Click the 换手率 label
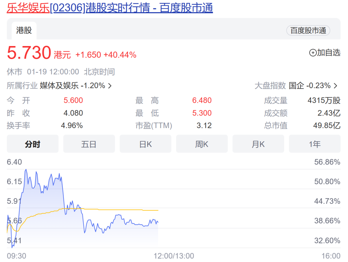This screenshot has height=262, width=348. point(18,126)
